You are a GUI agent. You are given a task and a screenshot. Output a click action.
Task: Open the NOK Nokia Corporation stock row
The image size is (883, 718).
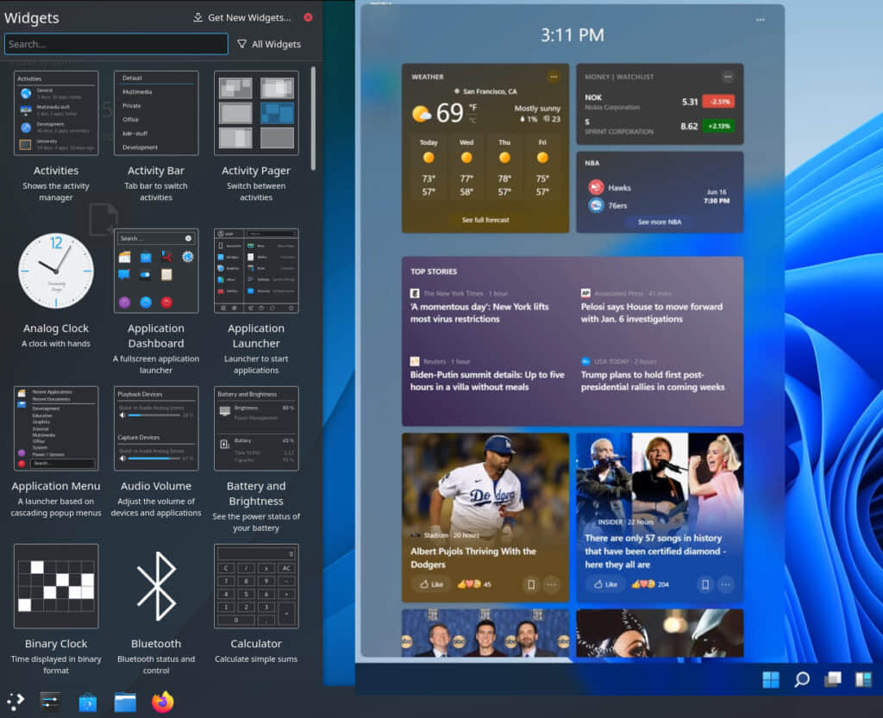660,102
